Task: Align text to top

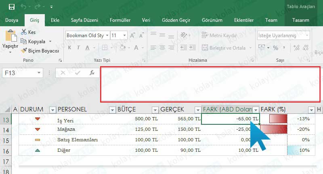Action: [x=153, y=34]
